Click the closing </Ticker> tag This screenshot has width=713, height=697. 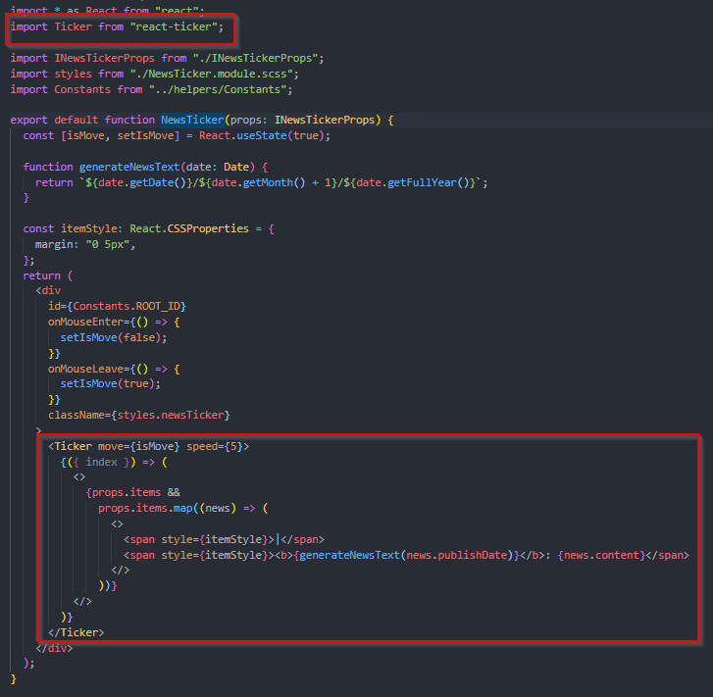pyautogui.click(x=76, y=632)
